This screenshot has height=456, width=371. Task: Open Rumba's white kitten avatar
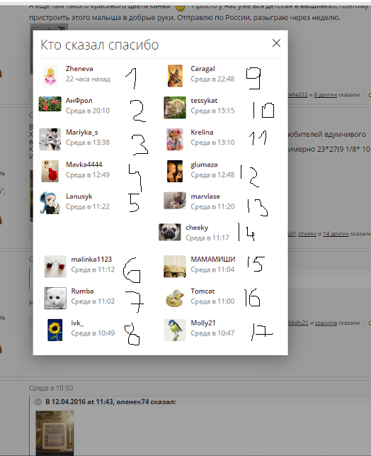[55, 299]
